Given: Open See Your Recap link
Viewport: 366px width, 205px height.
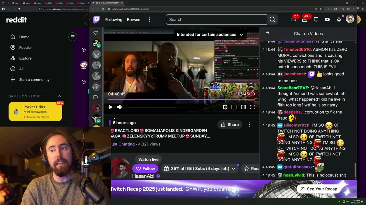Looking at the screenshot, I should (319, 189).
